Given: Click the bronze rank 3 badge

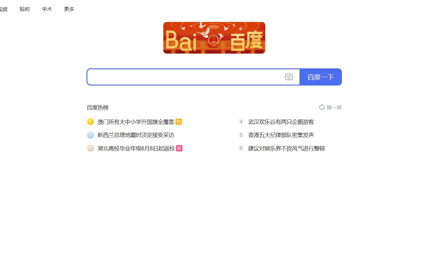Looking at the screenshot, I should 90,148.
